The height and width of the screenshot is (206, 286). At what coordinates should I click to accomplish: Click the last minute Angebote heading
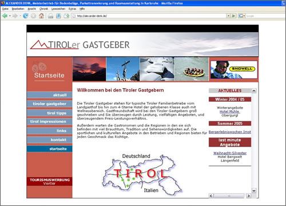tap(230, 142)
